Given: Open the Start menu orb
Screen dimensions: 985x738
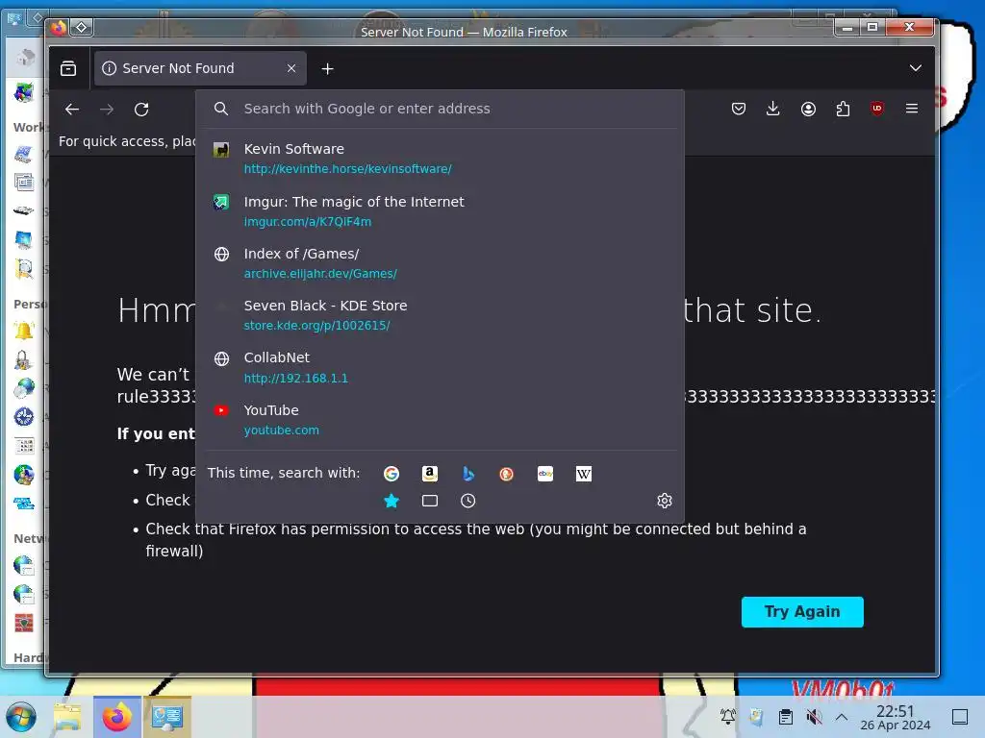Looking at the screenshot, I should click(21, 717).
